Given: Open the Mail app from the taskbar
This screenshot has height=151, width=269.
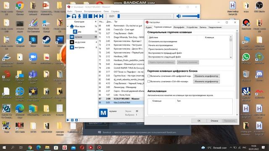Looking at the screenshot, I should 73,147.
